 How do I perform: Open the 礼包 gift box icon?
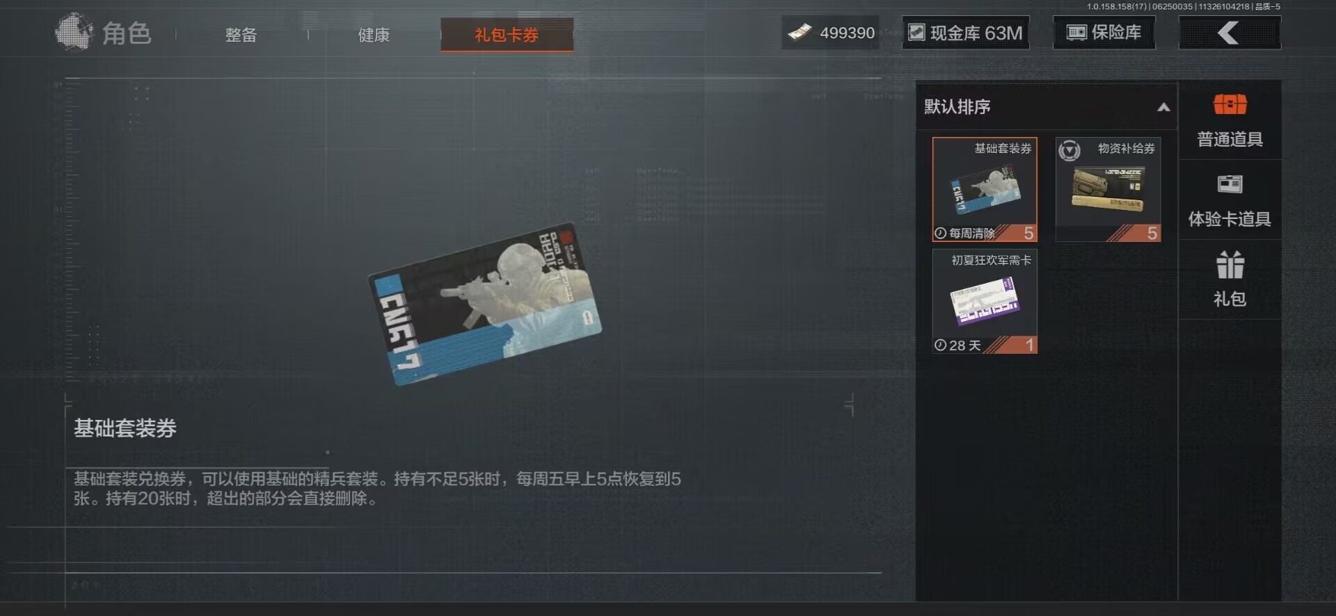pyautogui.click(x=1230, y=265)
